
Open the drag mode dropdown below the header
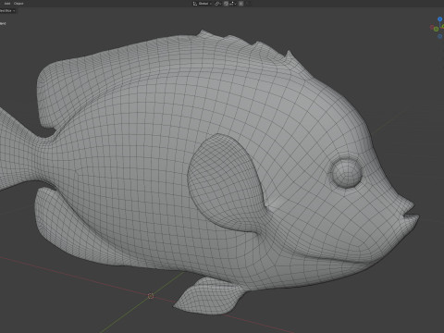(7, 10)
